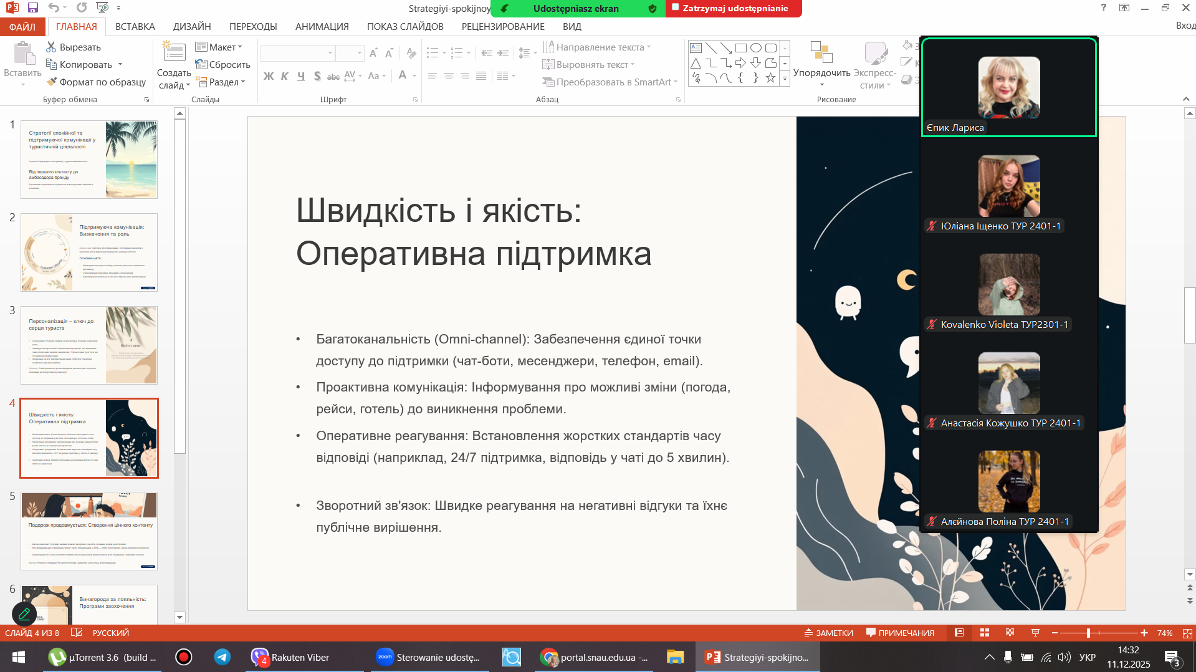Image resolution: width=1196 pixels, height=672 pixels.
Task: Click the Arrange (Упорядочить) icon
Action: pos(821,53)
